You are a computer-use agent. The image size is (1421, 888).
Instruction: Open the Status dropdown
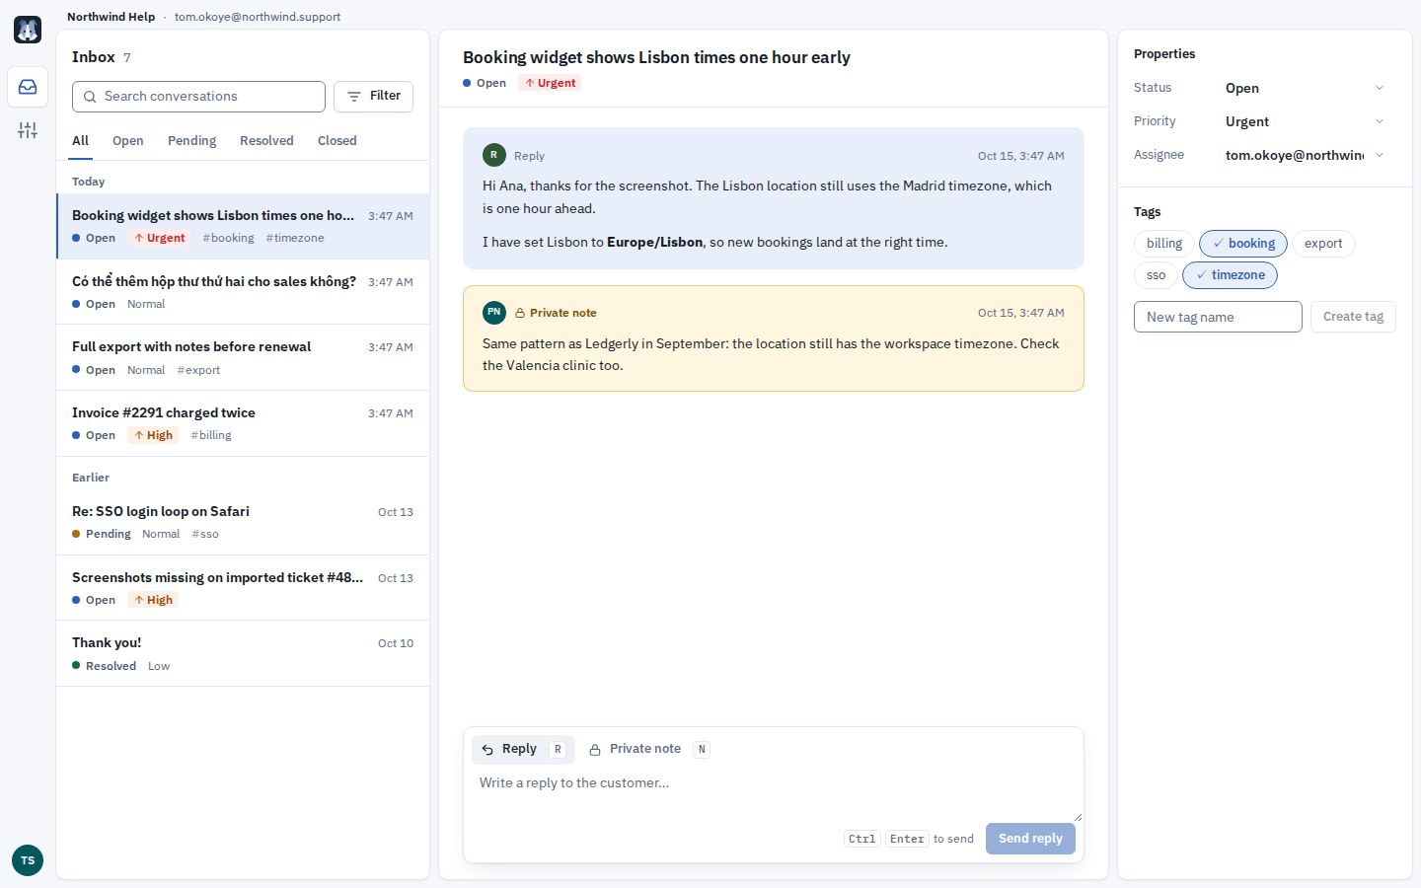coord(1305,88)
